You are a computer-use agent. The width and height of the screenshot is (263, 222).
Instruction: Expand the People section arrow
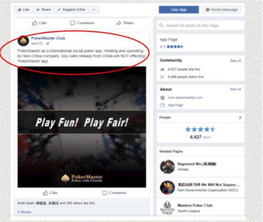(240, 118)
